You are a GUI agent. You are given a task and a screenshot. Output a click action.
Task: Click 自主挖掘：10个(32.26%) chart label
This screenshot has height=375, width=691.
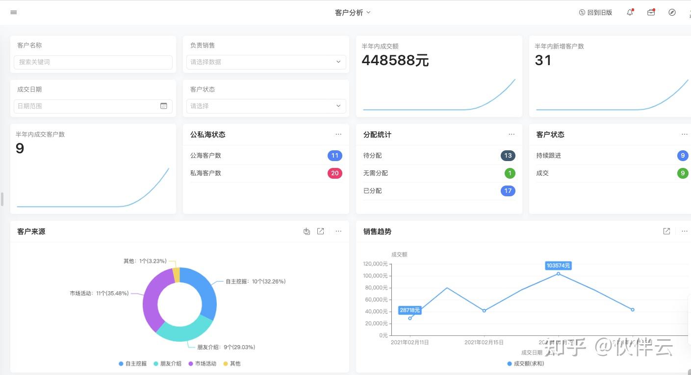[x=256, y=281]
